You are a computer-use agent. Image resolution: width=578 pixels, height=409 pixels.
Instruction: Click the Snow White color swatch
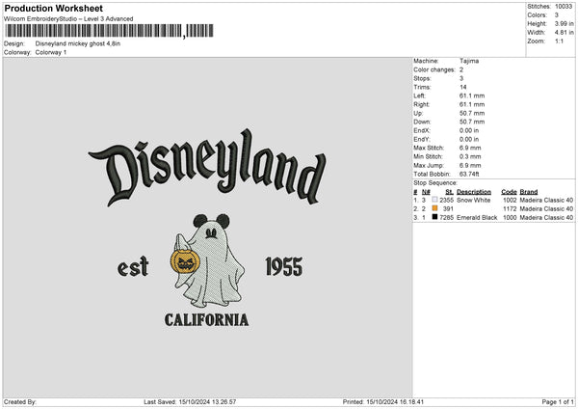pyautogui.click(x=434, y=200)
